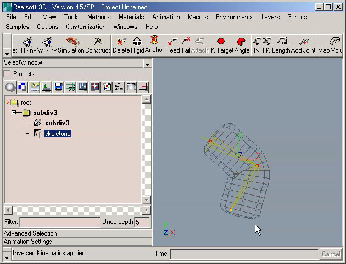346x264 pixels.
Task: Select the Tail tool
Action: (x=186, y=45)
